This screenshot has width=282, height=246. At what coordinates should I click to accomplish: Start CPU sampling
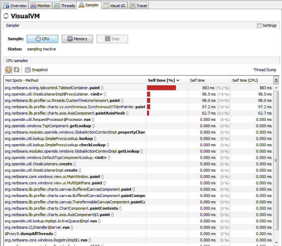tap(42, 39)
